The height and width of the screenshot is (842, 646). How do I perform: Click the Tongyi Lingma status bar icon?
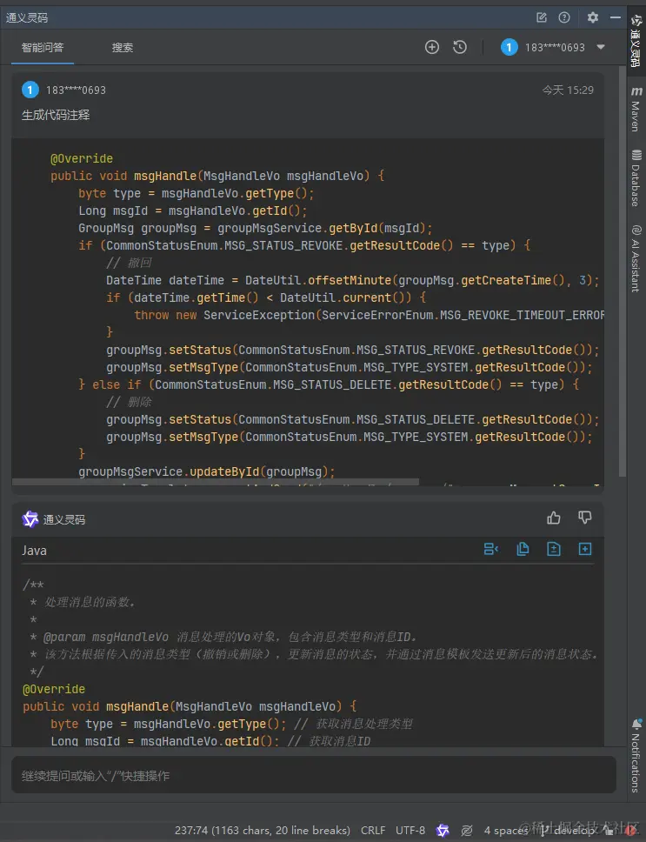(x=443, y=830)
